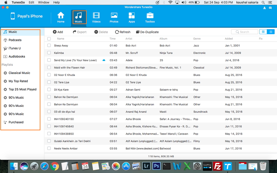The image size is (277, 173).
Task: Switch to the Music tab
Action: click(x=79, y=17)
